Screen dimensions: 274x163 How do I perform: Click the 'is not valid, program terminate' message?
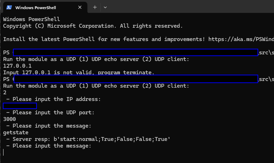click(x=104, y=73)
